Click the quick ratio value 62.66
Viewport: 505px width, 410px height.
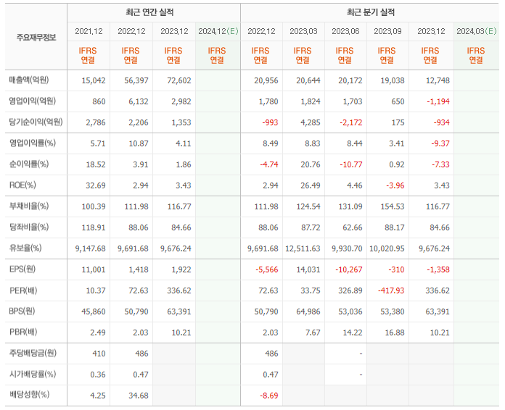[x=353, y=227]
